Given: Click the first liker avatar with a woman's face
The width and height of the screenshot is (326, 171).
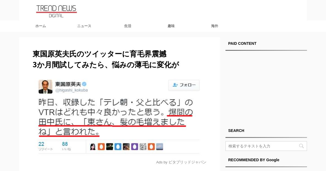Looking at the screenshot, I should click(x=93, y=147).
